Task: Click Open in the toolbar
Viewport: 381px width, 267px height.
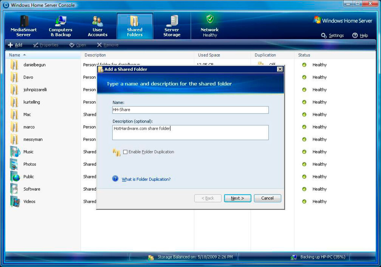Action: point(78,45)
